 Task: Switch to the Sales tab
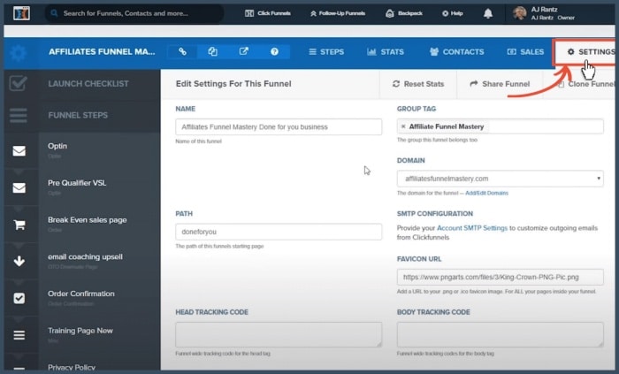(525, 51)
